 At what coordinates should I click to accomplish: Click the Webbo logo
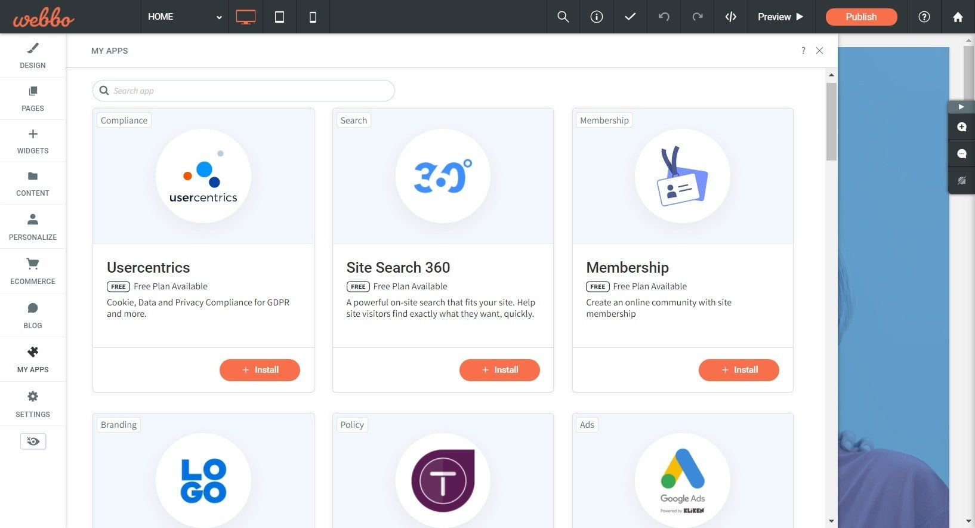44,18
